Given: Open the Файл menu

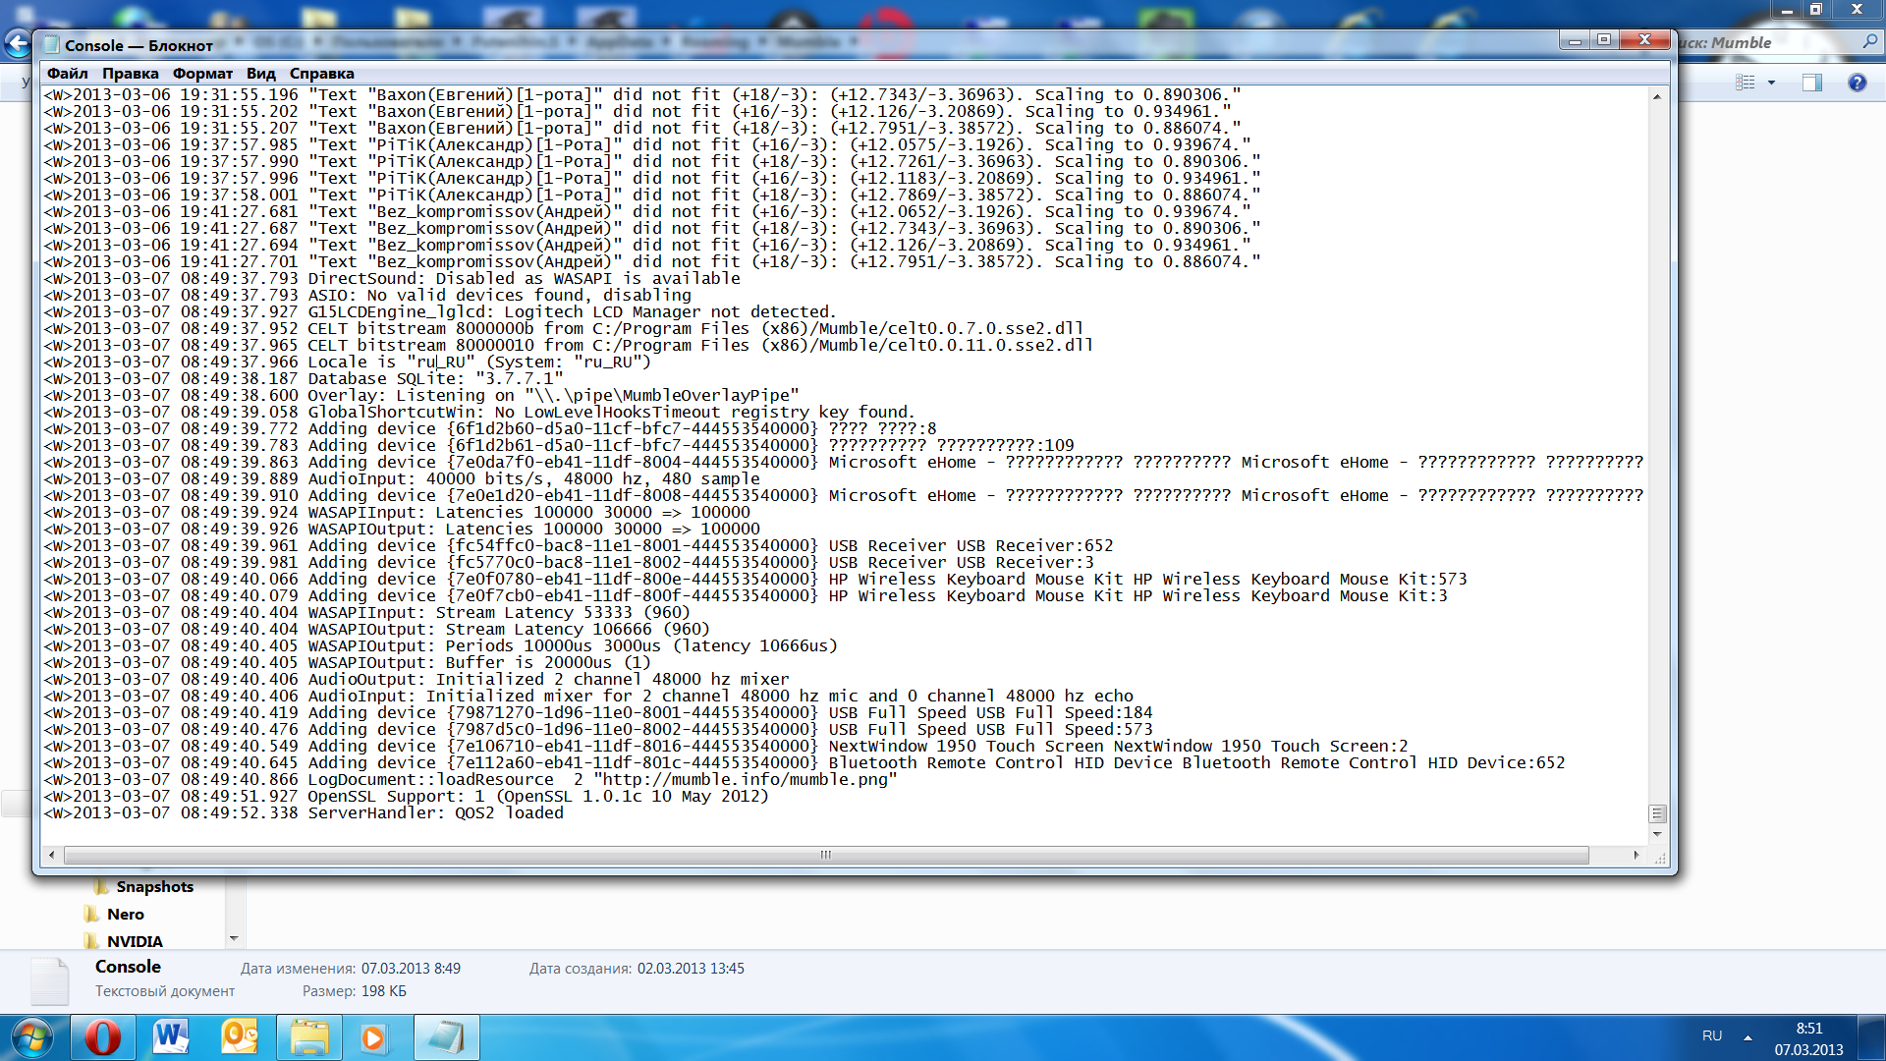Looking at the screenshot, I should coord(67,74).
